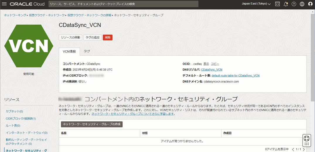
Task: Click ネットワーク・セキュリティ・グループの作成 button
Action: [x=92, y=124]
